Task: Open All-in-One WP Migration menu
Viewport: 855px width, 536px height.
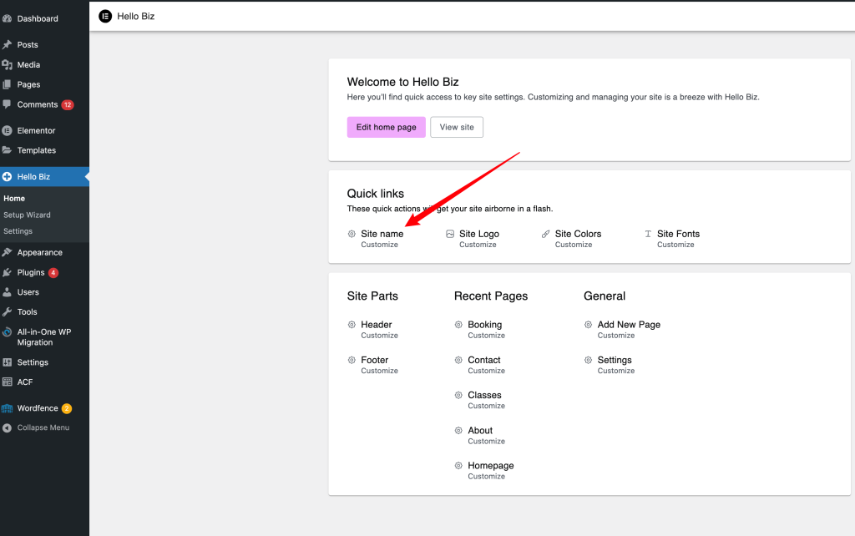Action: (x=45, y=337)
